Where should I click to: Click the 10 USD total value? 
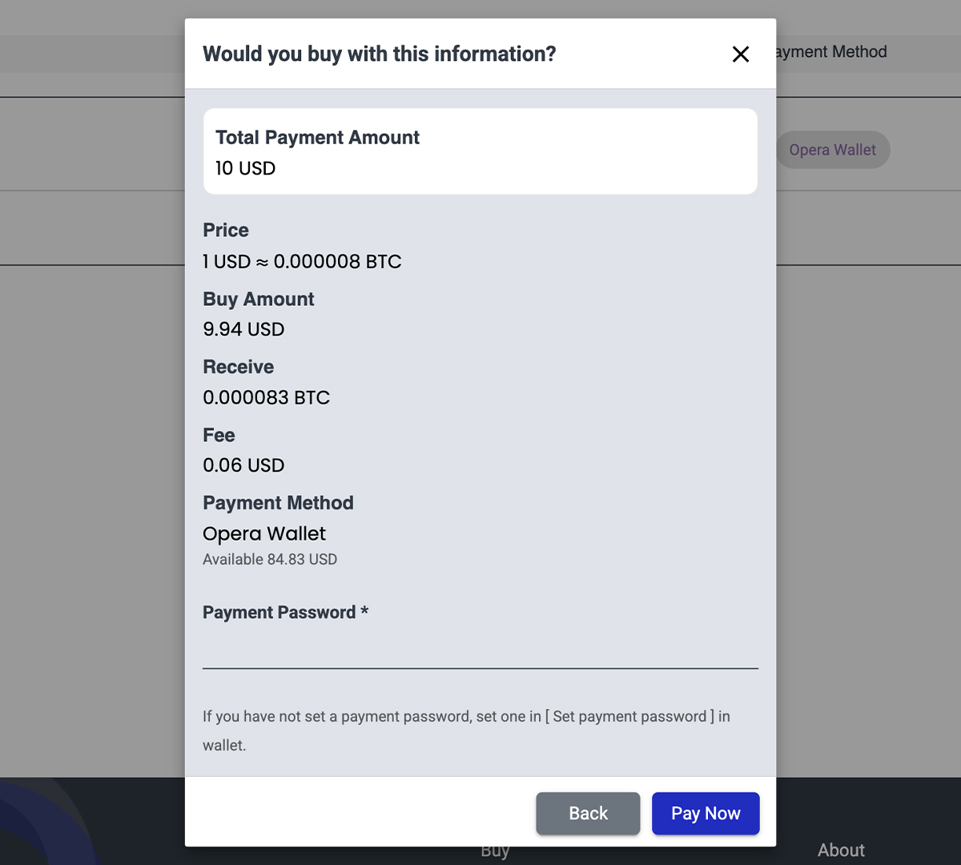pyautogui.click(x=245, y=168)
